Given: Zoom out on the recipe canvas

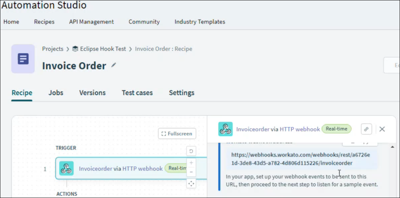Looking at the screenshot, I should click(x=191, y=172).
